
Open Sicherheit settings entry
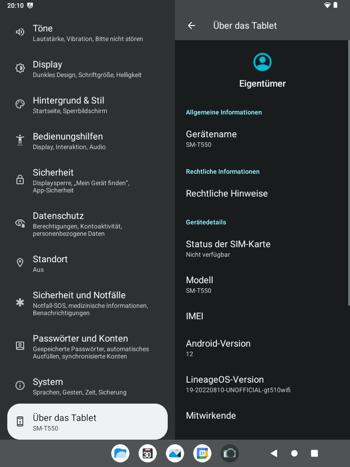pyautogui.click(x=87, y=181)
